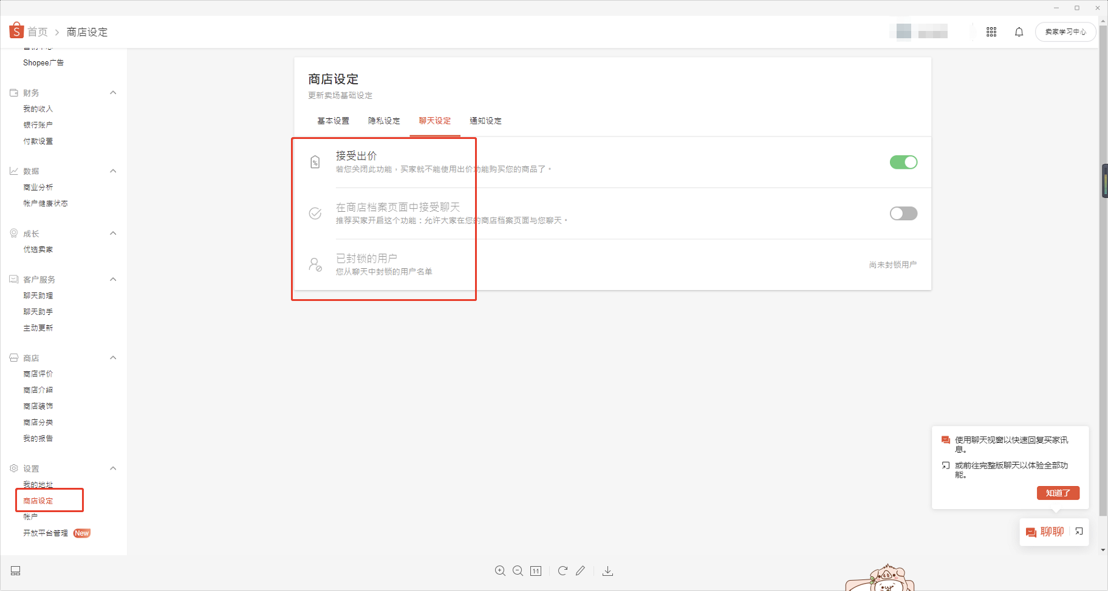Open 商店介绍 in the sidebar
This screenshot has height=591, width=1108.
click(x=38, y=390)
